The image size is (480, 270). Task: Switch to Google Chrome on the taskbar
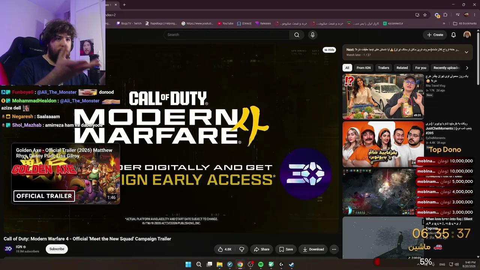point(240,264)
